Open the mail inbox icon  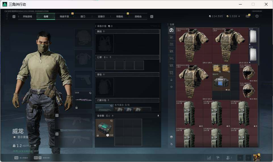tap(247, 16)
